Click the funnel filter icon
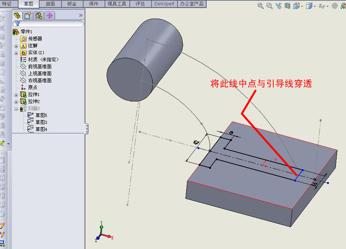 tap(18, 24)
